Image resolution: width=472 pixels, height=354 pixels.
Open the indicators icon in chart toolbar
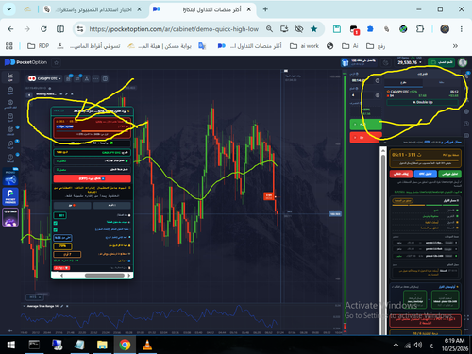click(77, 78)
